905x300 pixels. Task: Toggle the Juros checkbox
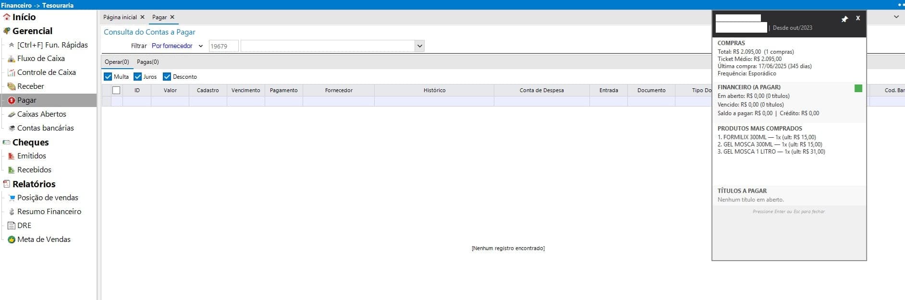138,77
